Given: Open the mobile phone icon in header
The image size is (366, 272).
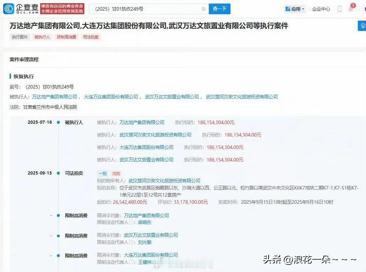Looking at the screenshot, I should pyautogui.click(x=340, y=9).
